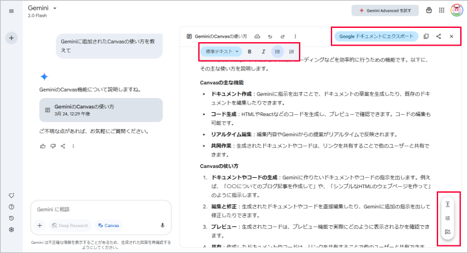This screenshot has height=253, width=468.
Task: Click the Gemini sparkle response icon
Action: click(44, 77)
